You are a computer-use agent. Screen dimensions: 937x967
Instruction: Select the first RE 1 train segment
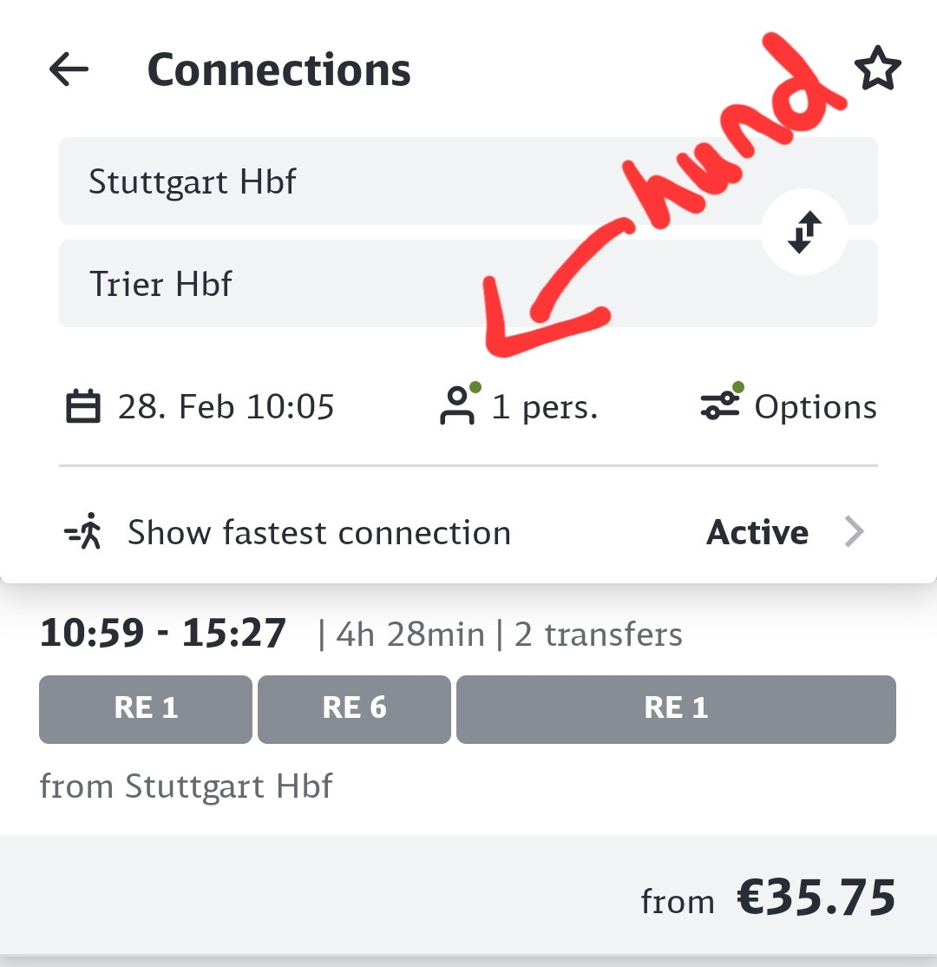pos(146,709)
